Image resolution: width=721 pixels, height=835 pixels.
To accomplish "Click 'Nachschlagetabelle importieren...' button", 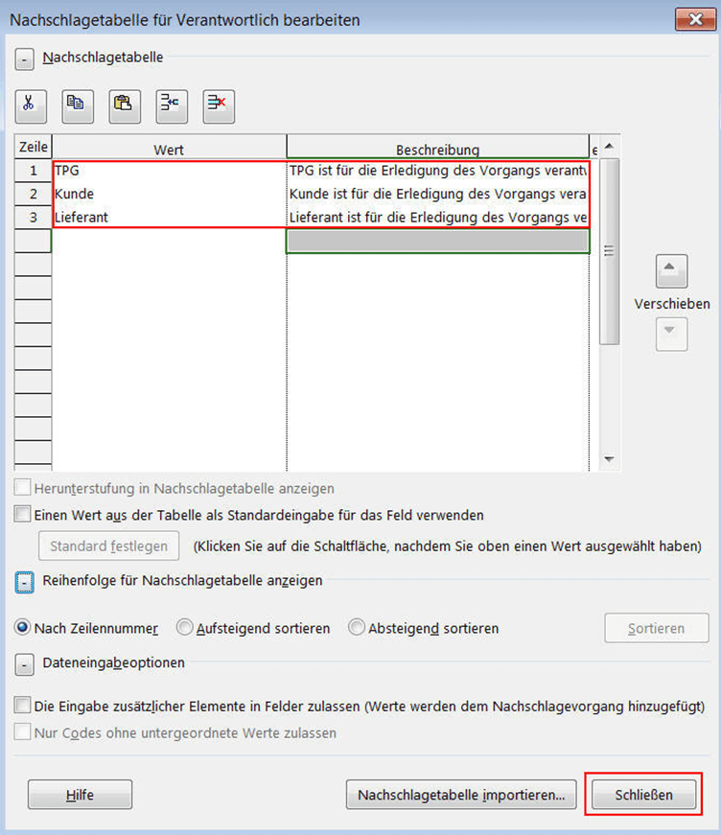I will click(461, 795).
